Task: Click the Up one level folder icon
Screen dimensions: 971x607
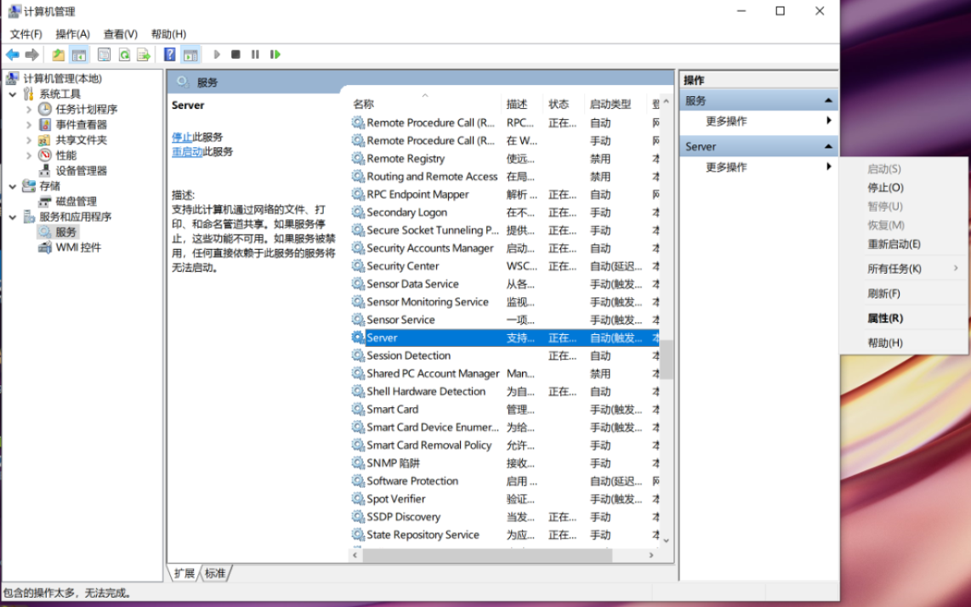Action: pos(58,54)
